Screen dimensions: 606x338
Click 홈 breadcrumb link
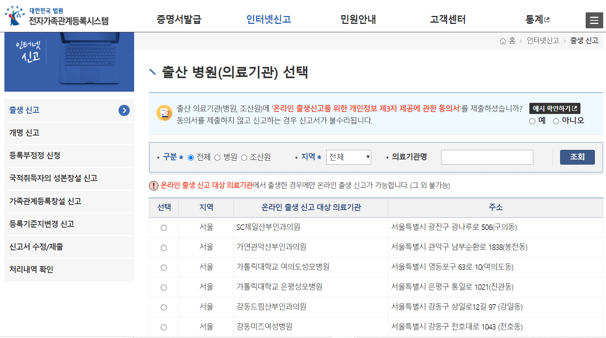click(512, 41)
